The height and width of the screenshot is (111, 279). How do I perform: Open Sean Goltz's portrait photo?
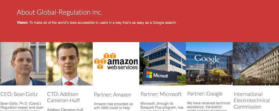[x=23, y=64]
